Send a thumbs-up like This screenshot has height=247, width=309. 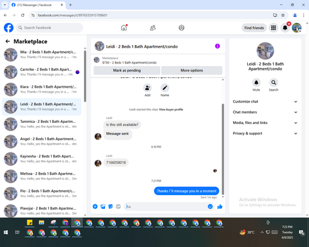pyautogui.click(x=220, y=206)
